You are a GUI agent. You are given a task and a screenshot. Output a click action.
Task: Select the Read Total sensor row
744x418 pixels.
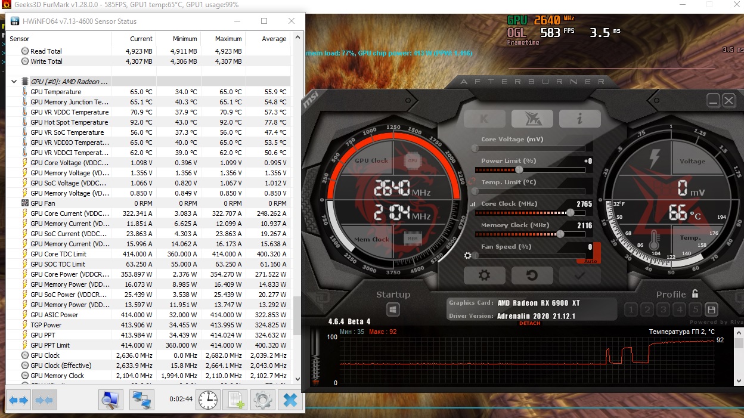[149, 51]
